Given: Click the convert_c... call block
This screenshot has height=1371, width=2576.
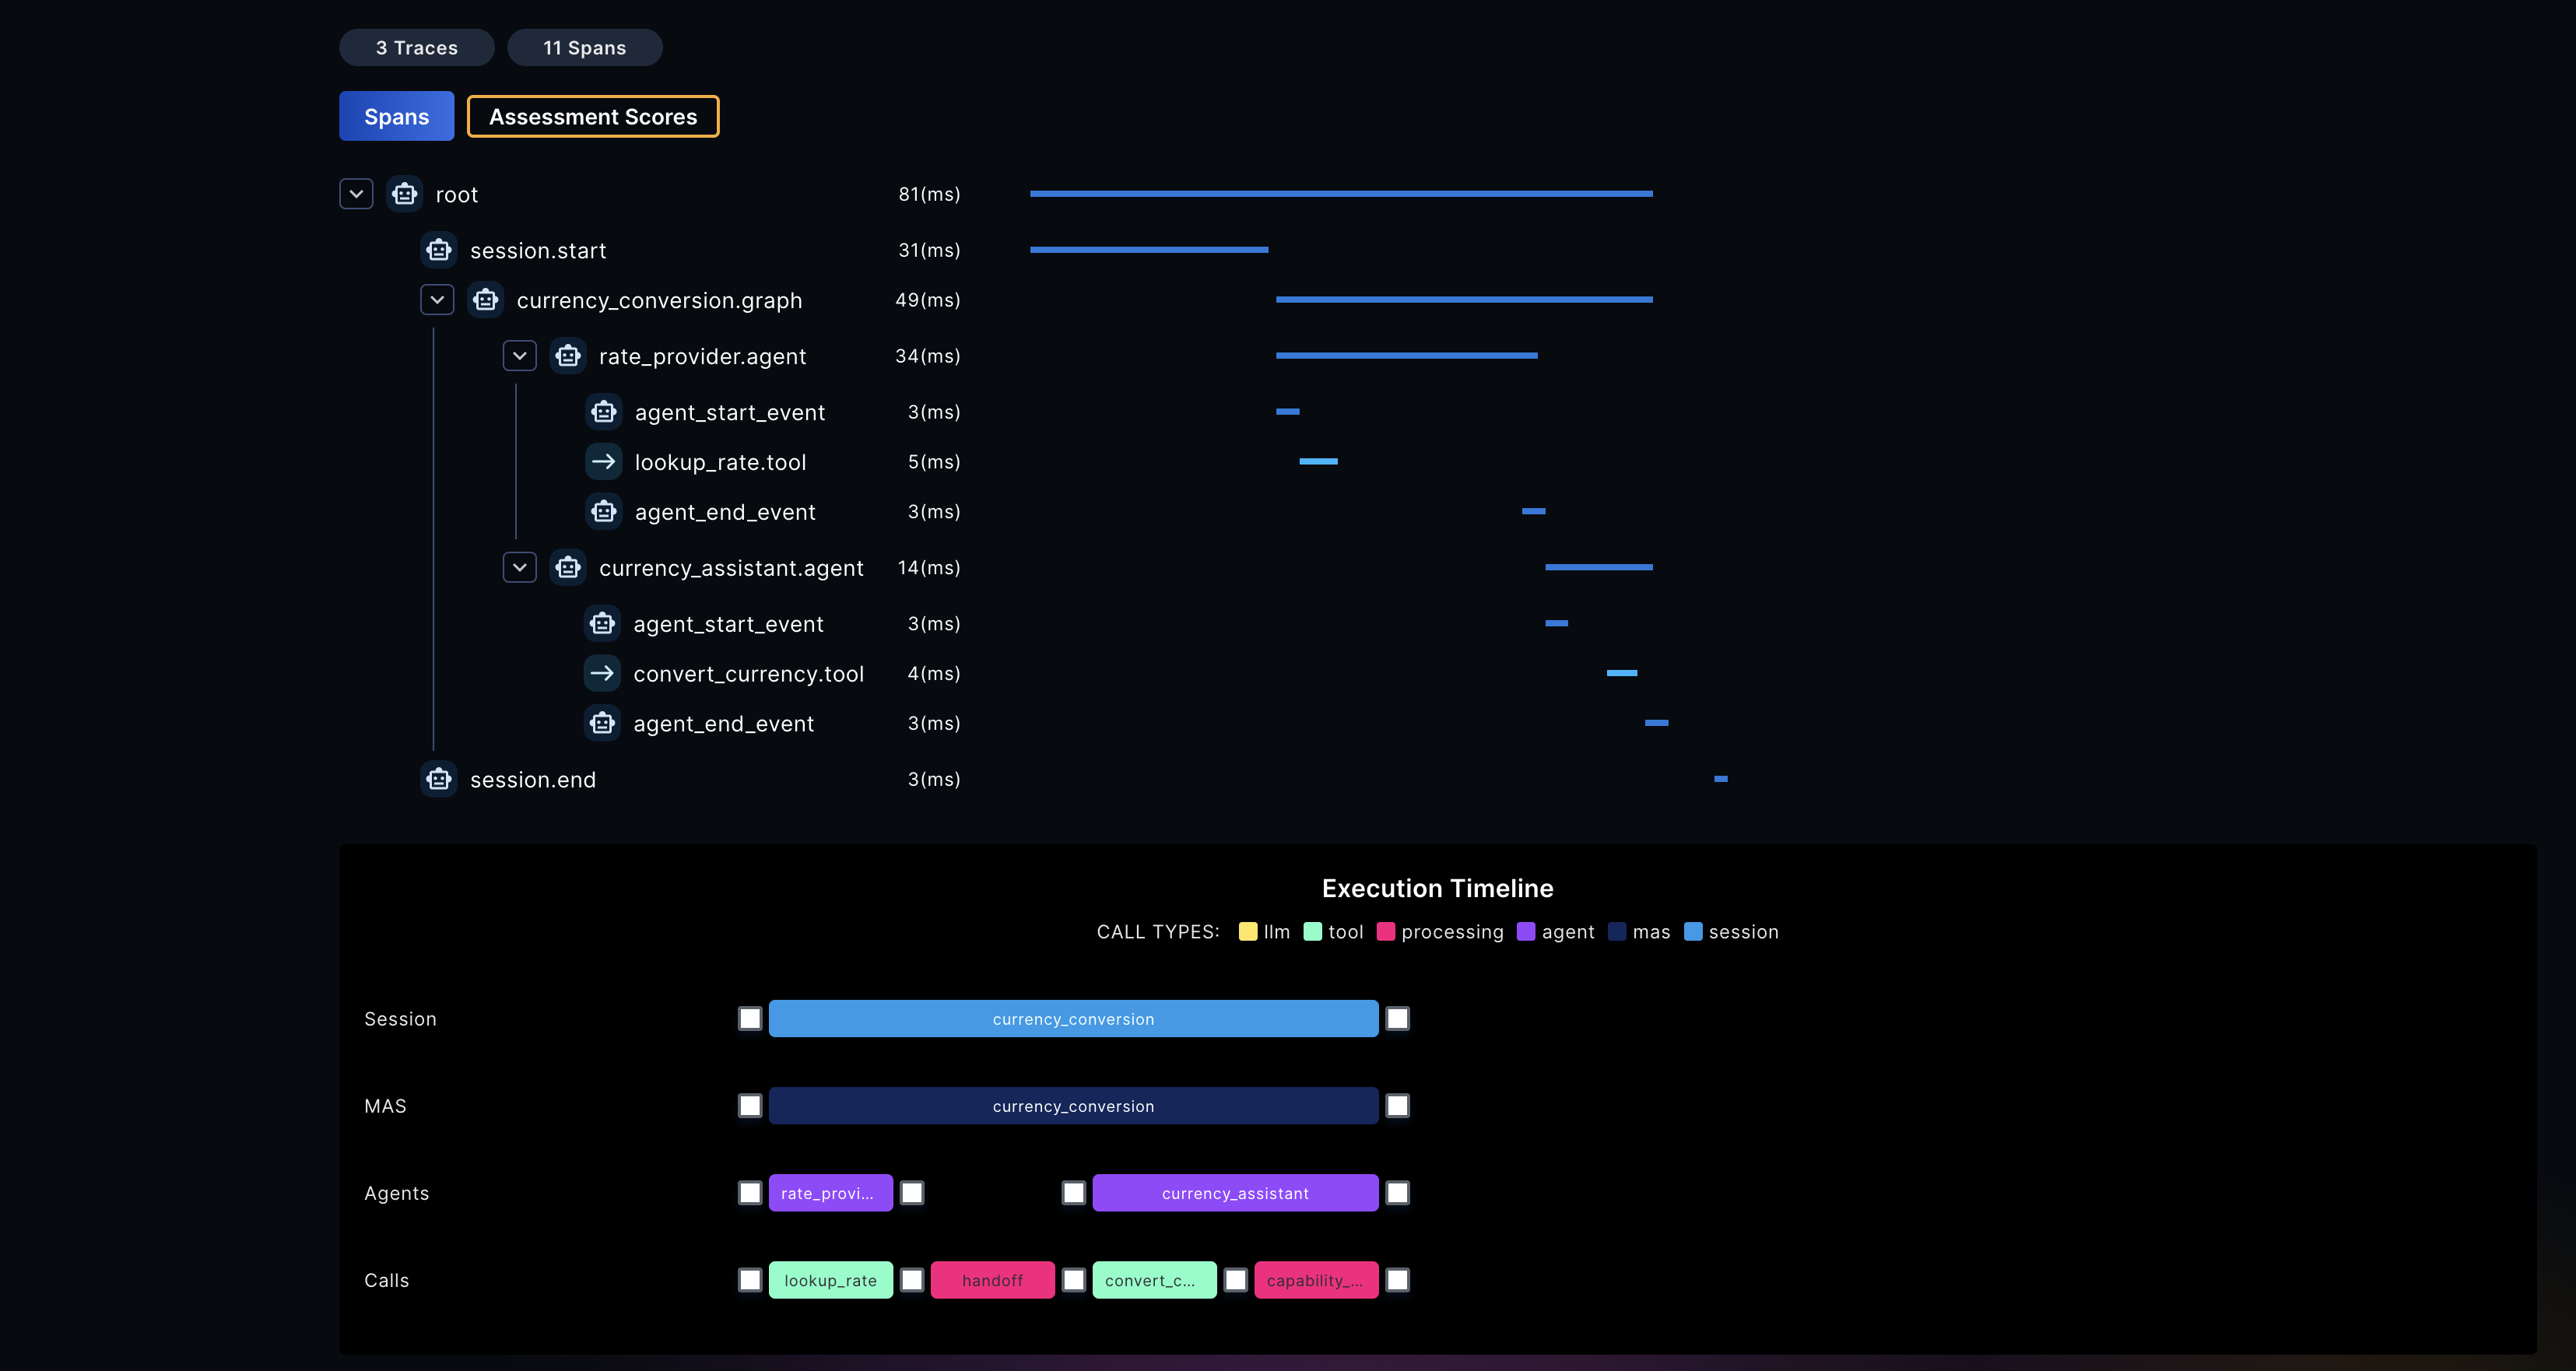Looking at the screenshot, I should (1154, 1280).
